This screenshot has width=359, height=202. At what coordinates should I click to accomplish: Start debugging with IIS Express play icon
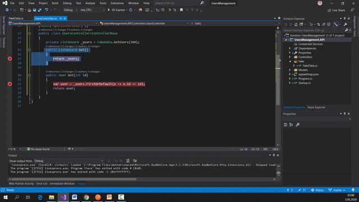pos(109,10)
